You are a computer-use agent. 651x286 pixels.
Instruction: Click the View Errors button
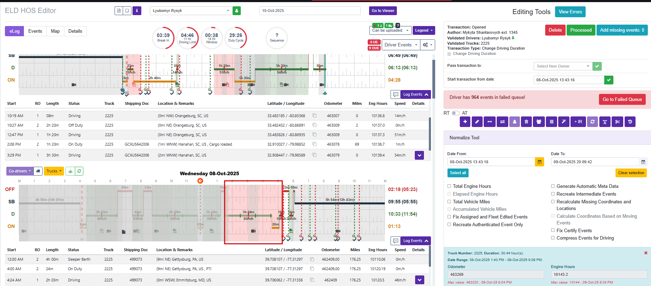point(570,12)
